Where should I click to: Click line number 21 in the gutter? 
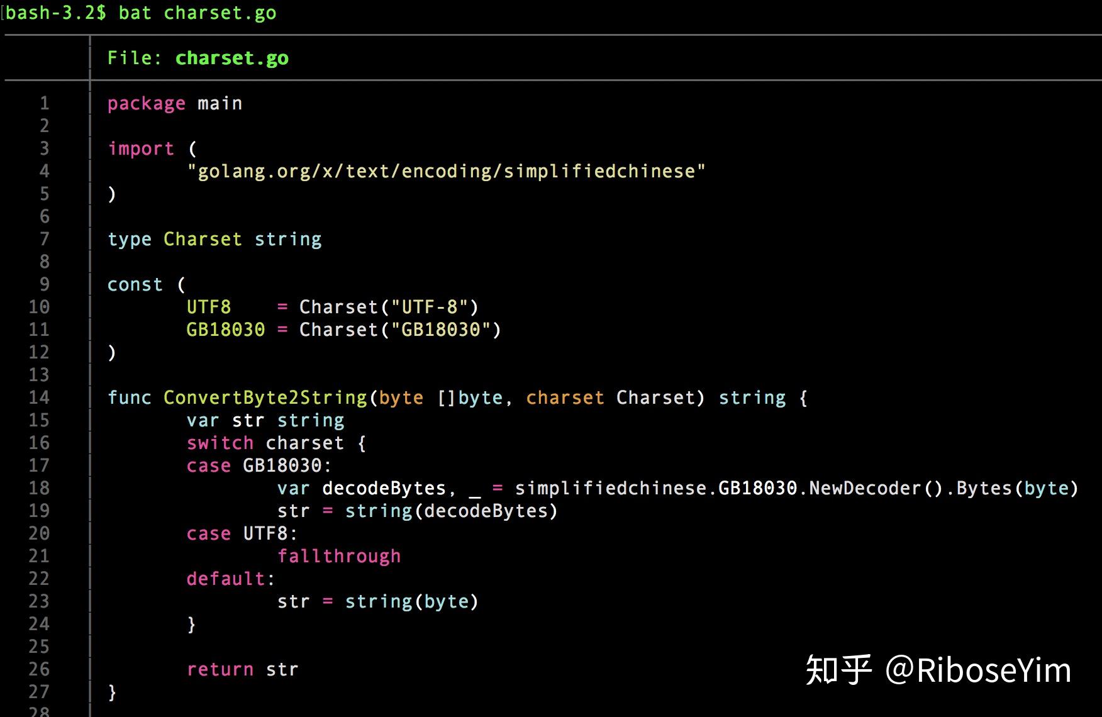(39, 557)
